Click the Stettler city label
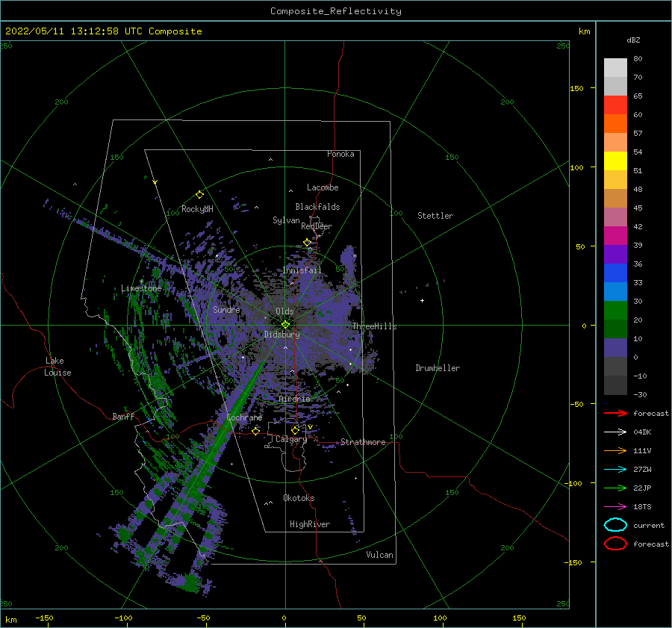 pyautogui.click(x=435, y=216)
